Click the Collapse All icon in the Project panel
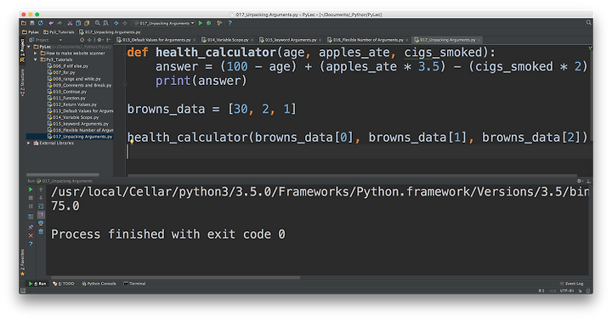Image resolution: width=612 pixels, height=321 pixels. click(x=90, y=40)
